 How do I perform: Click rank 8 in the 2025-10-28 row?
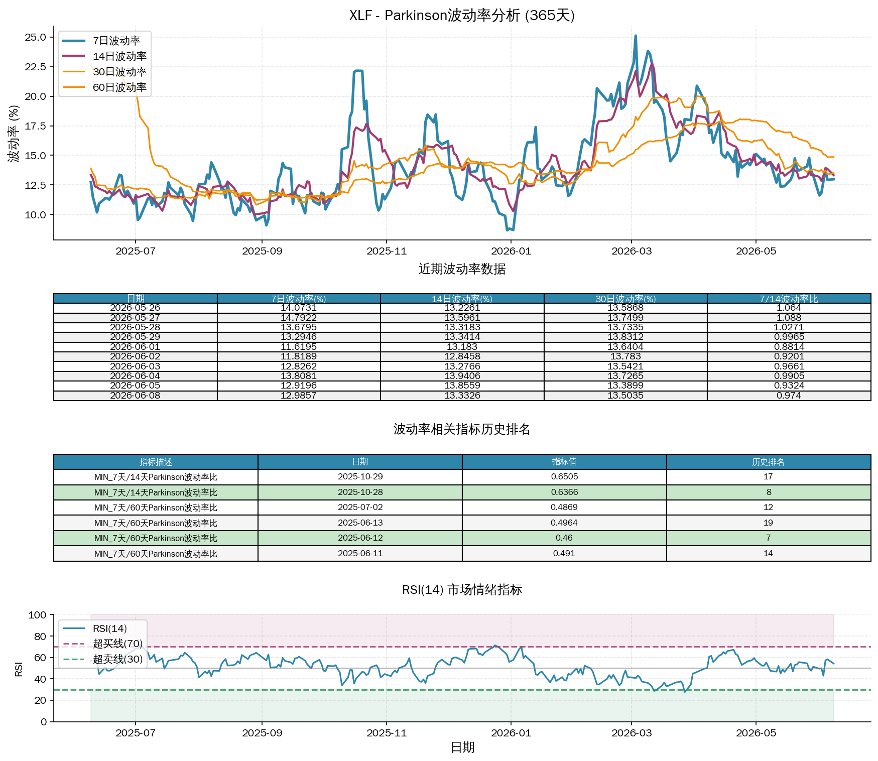pos(769,492)
